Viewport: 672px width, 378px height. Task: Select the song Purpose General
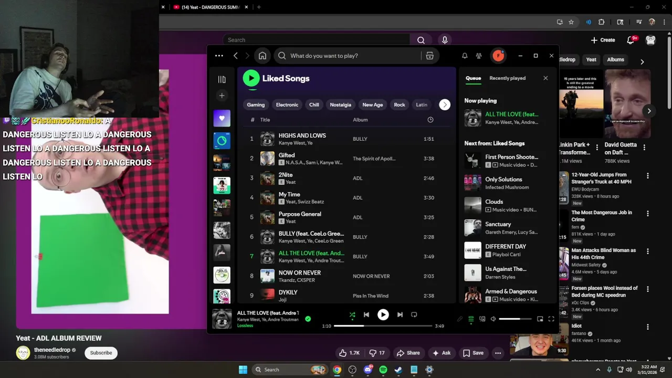[x=300, y=214]
